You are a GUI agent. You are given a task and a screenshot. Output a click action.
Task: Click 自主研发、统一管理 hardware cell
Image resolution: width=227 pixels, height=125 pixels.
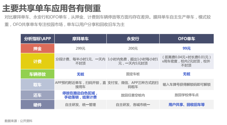click(80, 105)
